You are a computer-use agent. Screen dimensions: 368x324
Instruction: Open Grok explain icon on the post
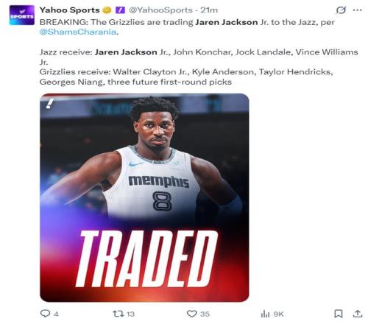[341, 10]
